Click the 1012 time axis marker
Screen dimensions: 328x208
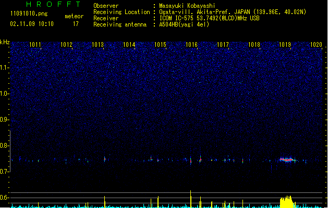(66, 45)
